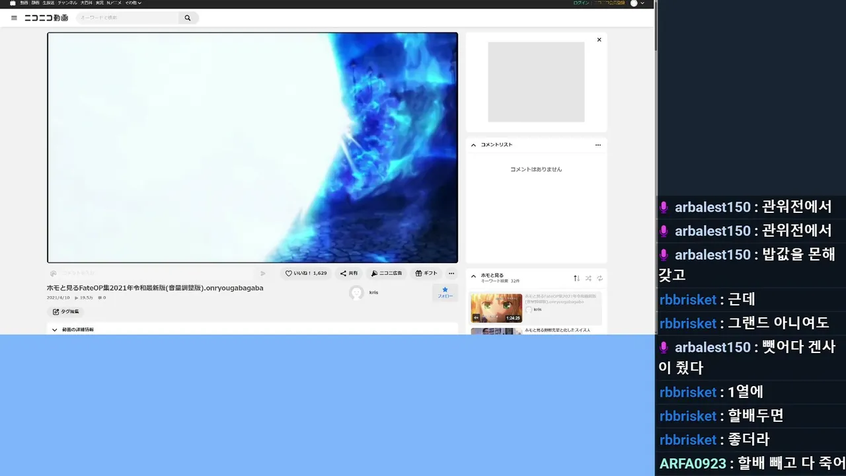Click the フォロー star follow button

pyautogui.click(x=445, y=293)
